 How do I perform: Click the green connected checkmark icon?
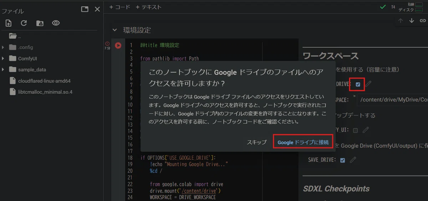click(x=383, y=7)
